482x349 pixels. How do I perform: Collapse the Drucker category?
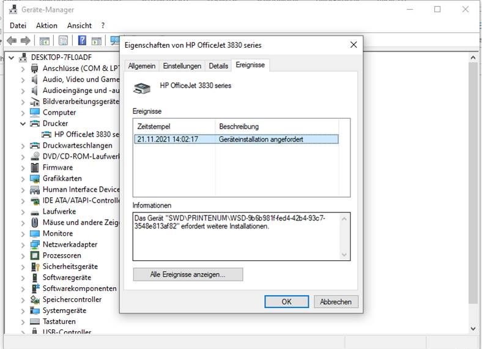tap(23, 124)
